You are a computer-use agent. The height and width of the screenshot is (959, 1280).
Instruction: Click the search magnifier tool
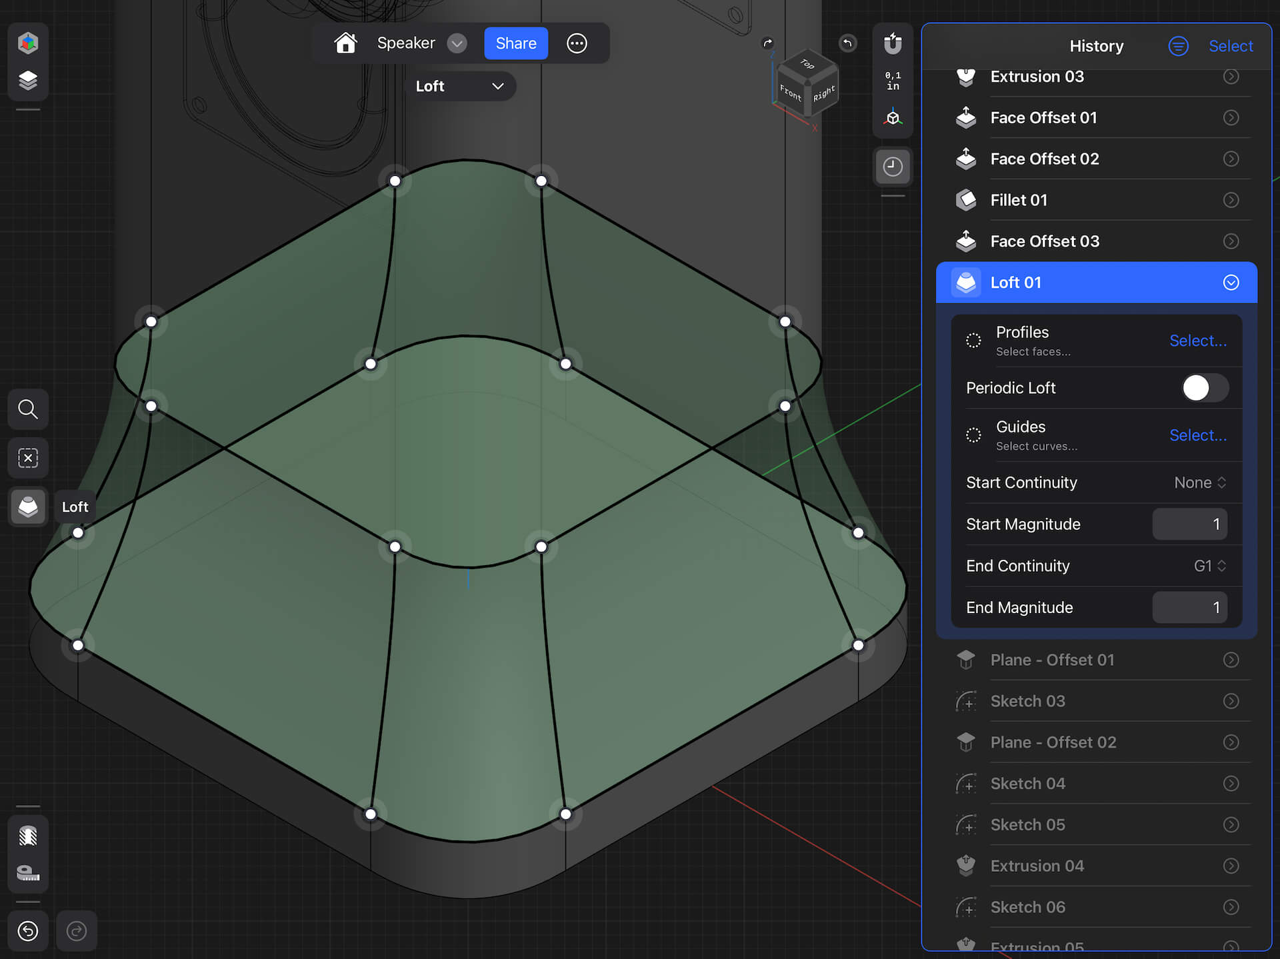[x=28, y=409]
